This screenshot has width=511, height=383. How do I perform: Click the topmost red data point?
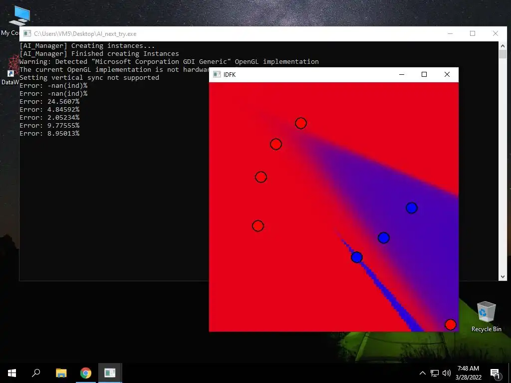coord(301,123)
